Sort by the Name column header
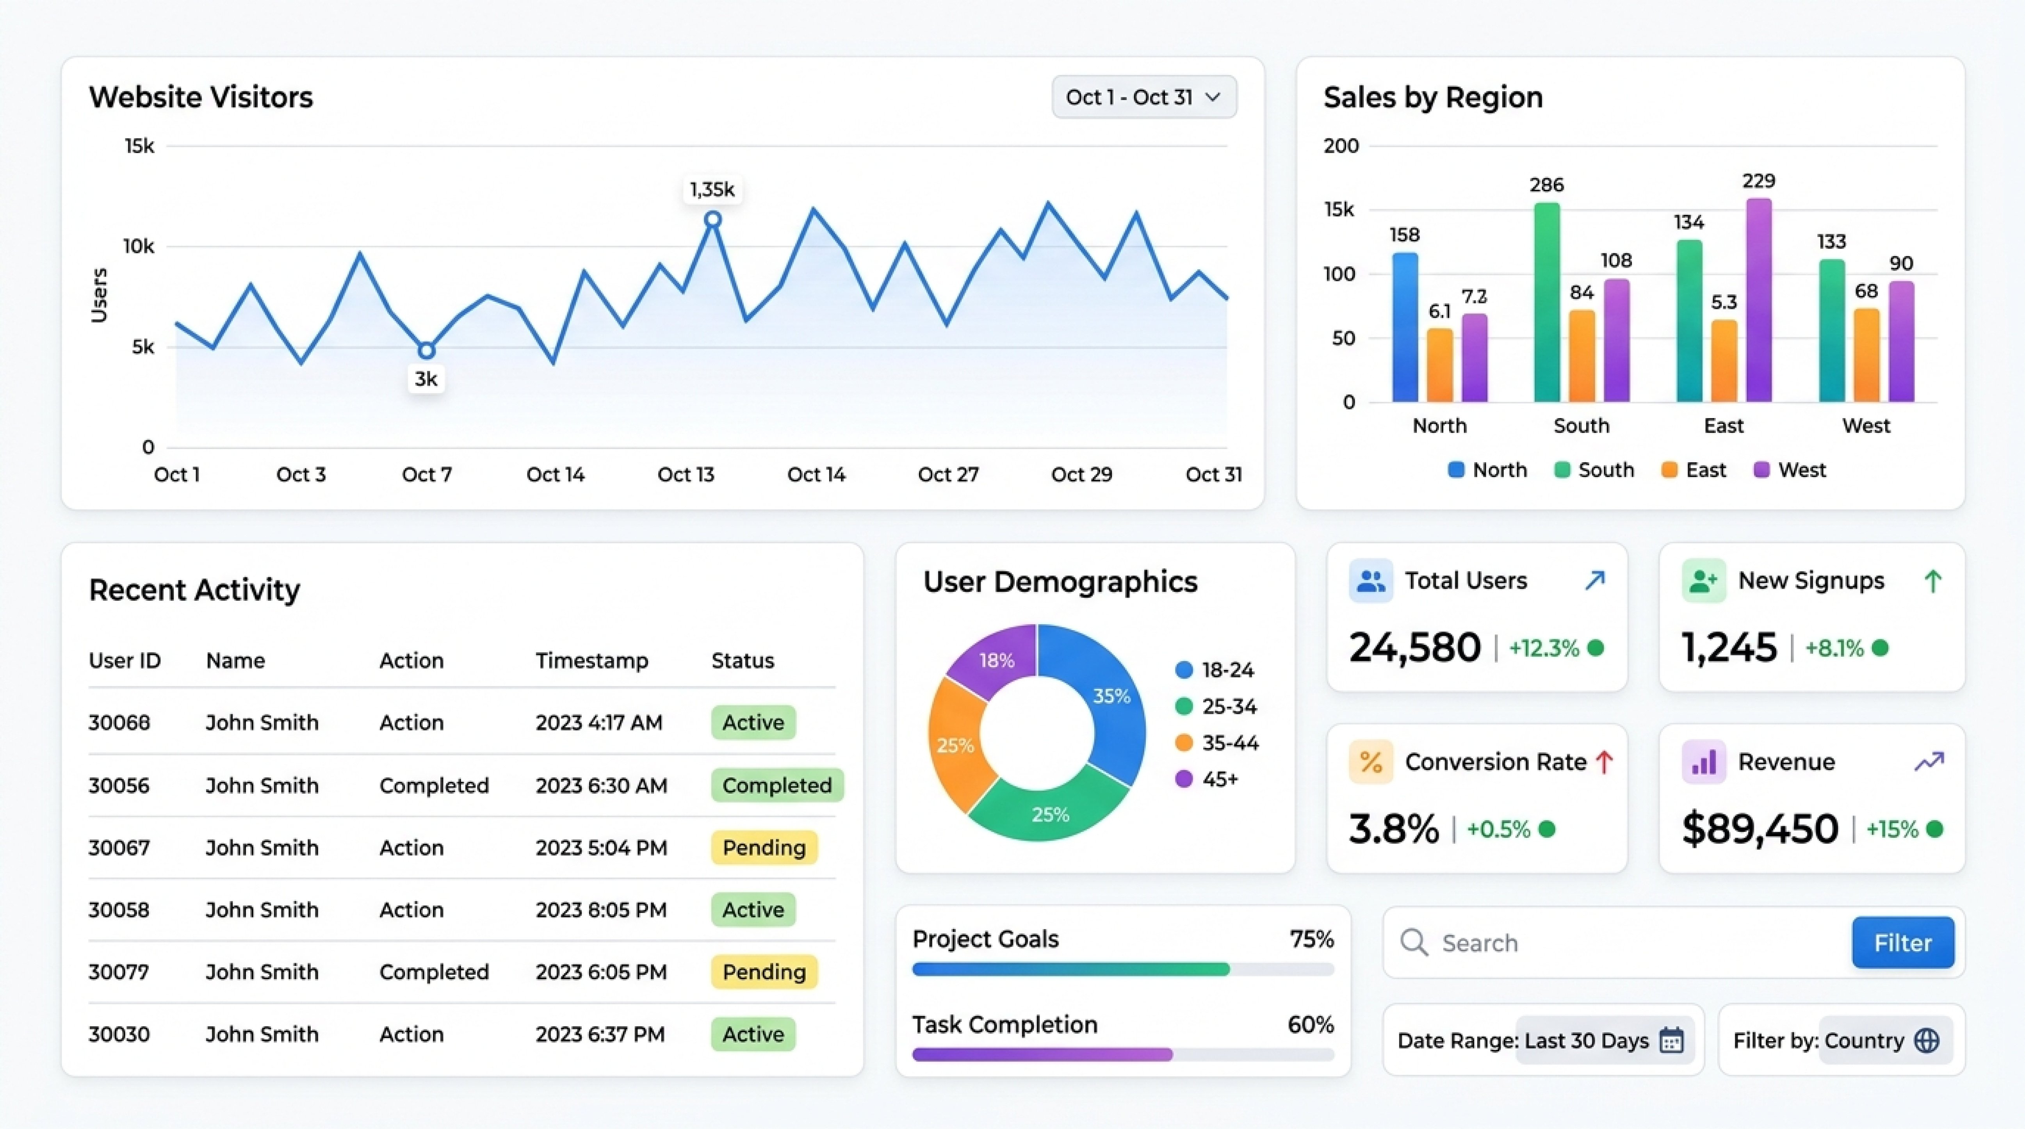 [235, 661]
